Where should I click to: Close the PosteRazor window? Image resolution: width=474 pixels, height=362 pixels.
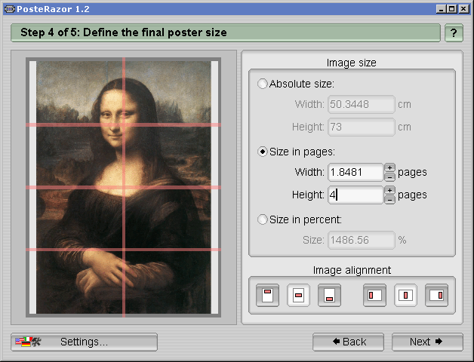(463, 9)
